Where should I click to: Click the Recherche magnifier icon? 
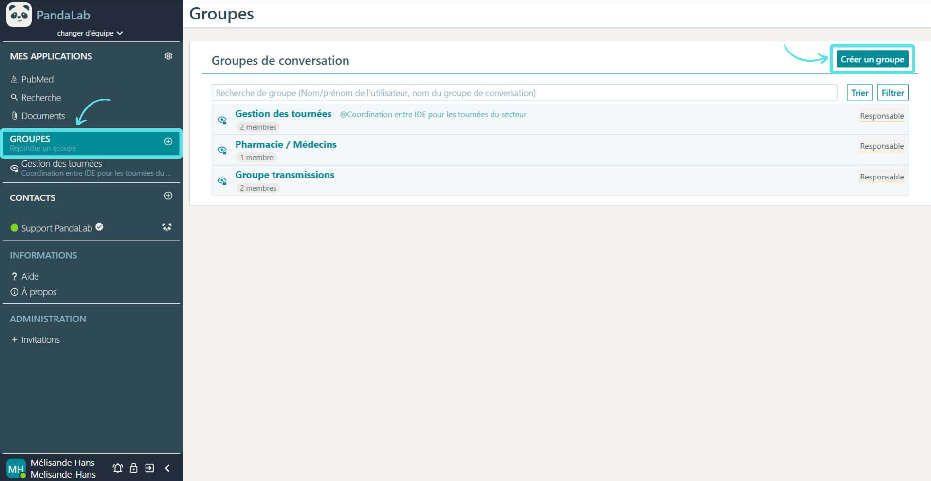(x=14, y=97)
